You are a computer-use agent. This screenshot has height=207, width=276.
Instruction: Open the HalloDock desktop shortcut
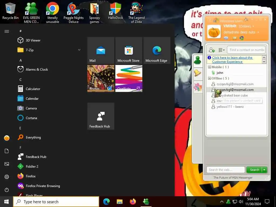[x=115, y=11]
